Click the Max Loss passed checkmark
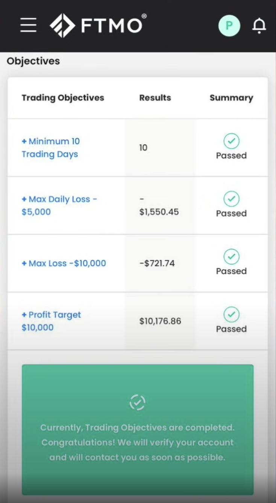276x503 pixels. 231,257
